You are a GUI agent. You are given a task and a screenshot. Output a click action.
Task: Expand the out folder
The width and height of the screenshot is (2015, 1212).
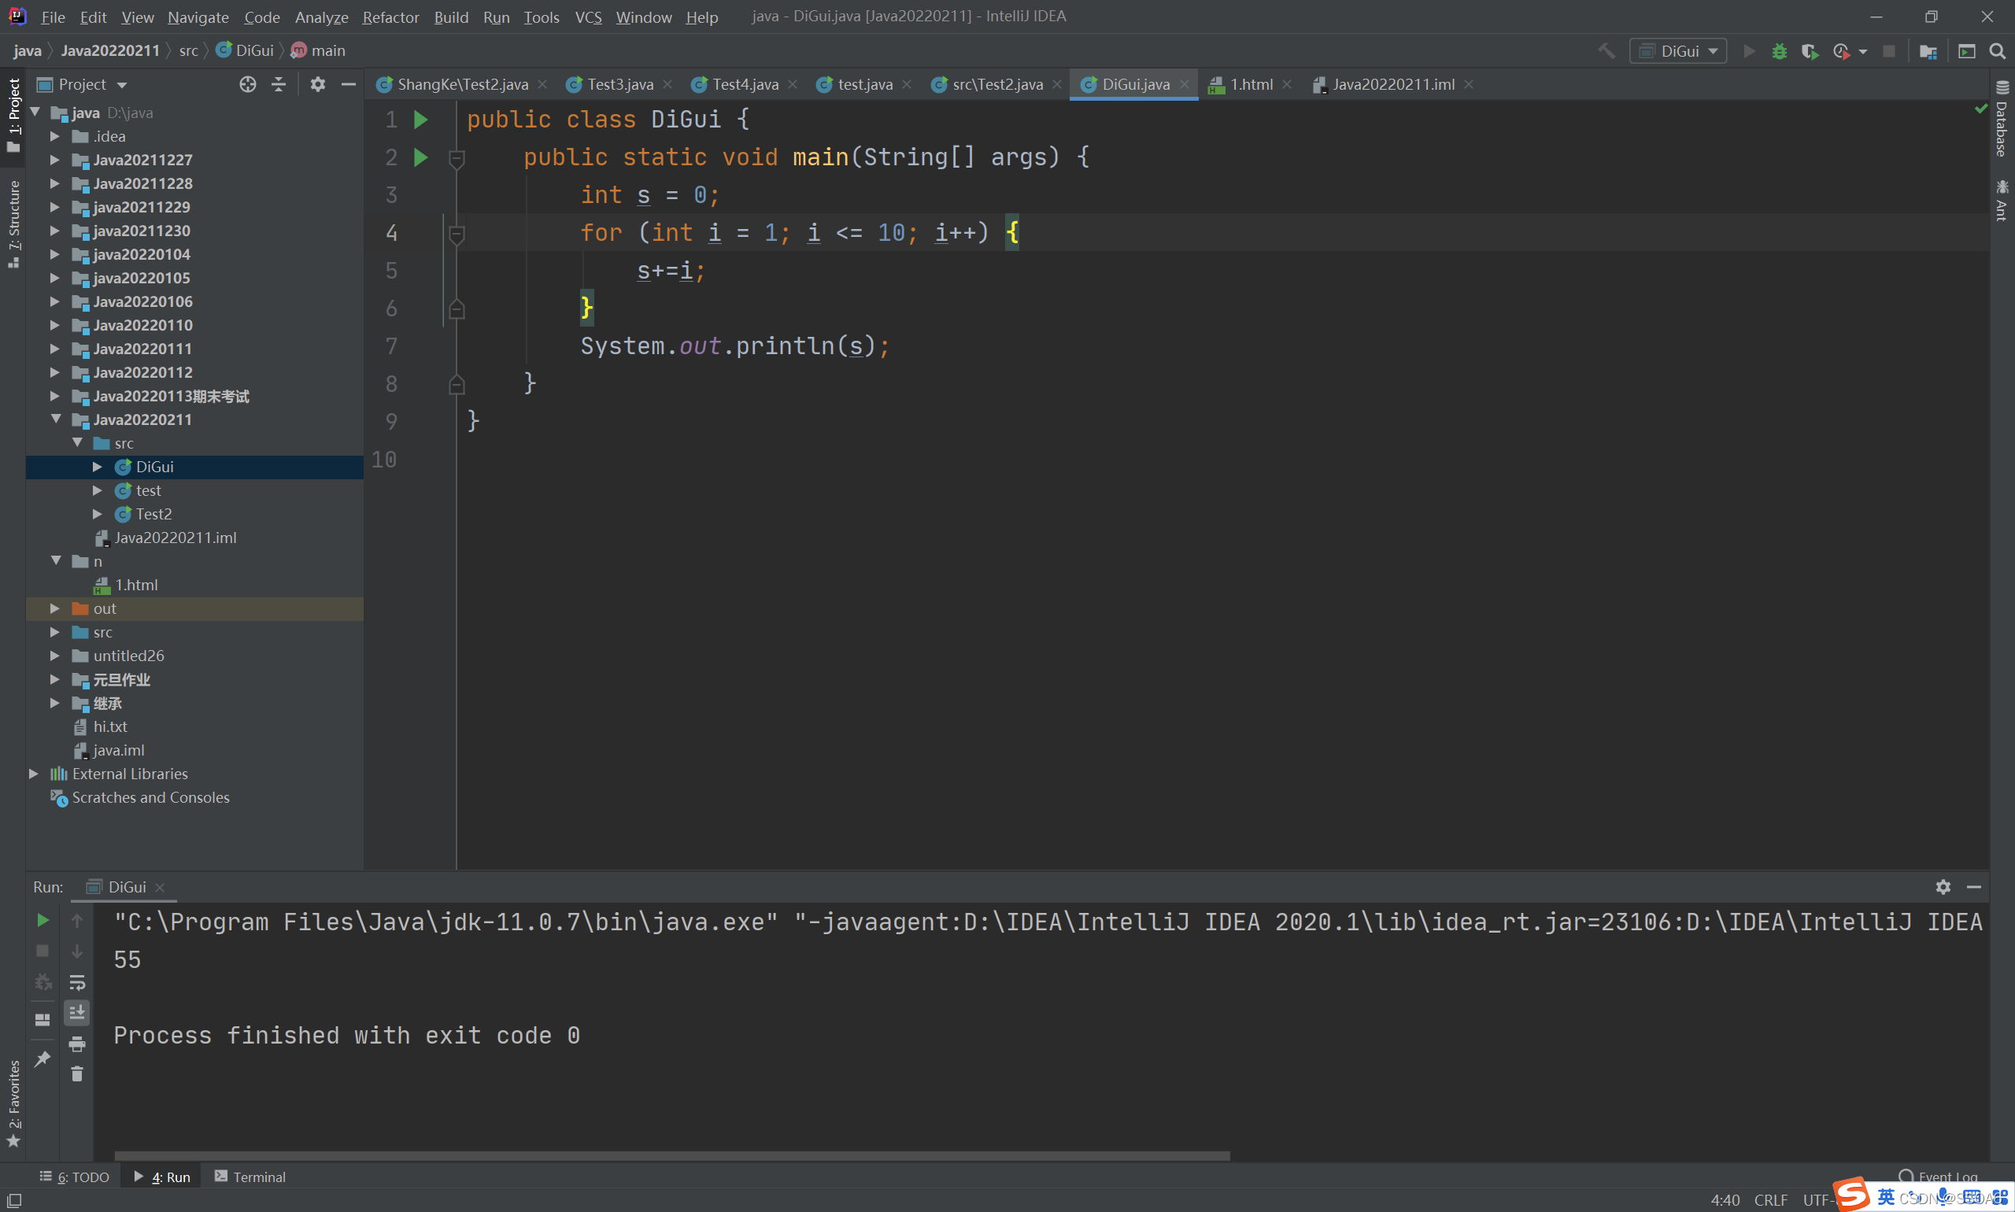point(55,608)
